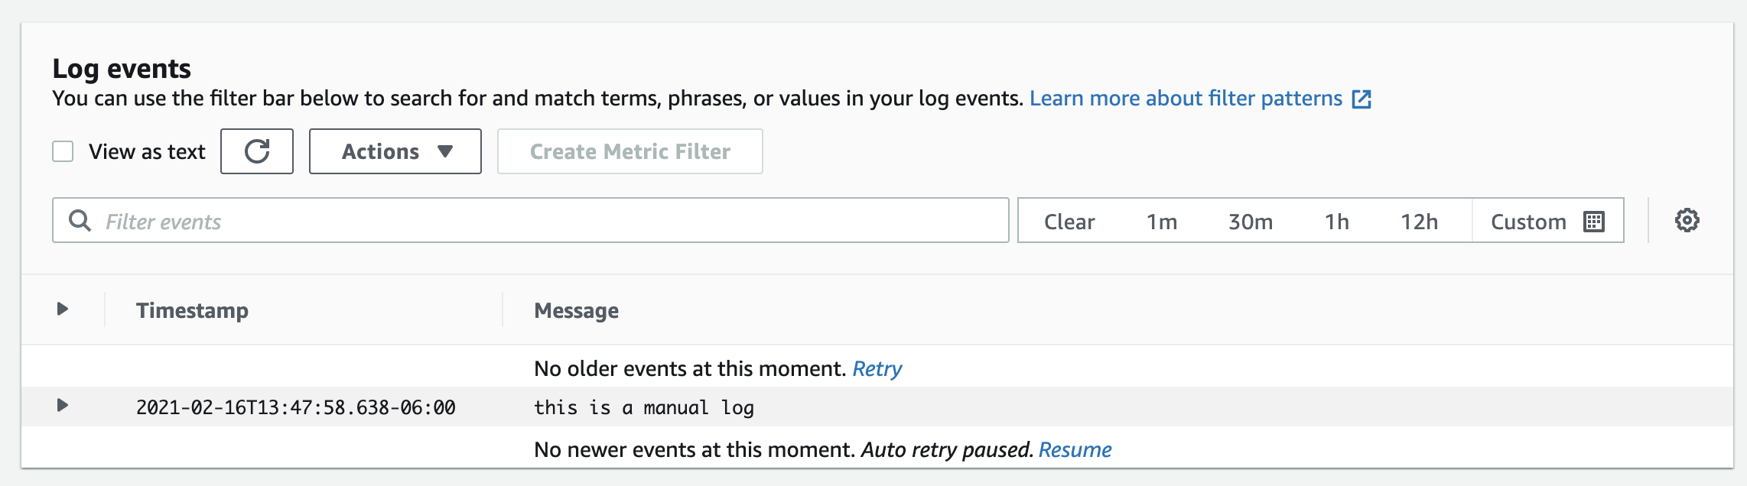Click Retry to load older events

click(877, 369)
